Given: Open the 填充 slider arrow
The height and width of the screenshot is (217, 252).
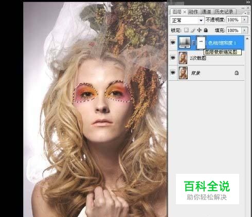Looking at the screenshot, I should (x=244, y=30).
